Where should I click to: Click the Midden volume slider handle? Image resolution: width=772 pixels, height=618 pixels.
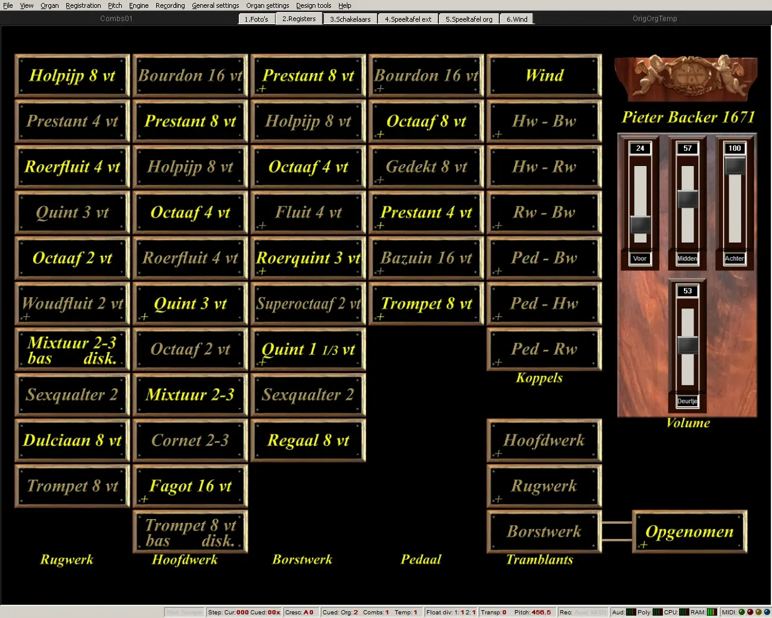tap(688, 199)
